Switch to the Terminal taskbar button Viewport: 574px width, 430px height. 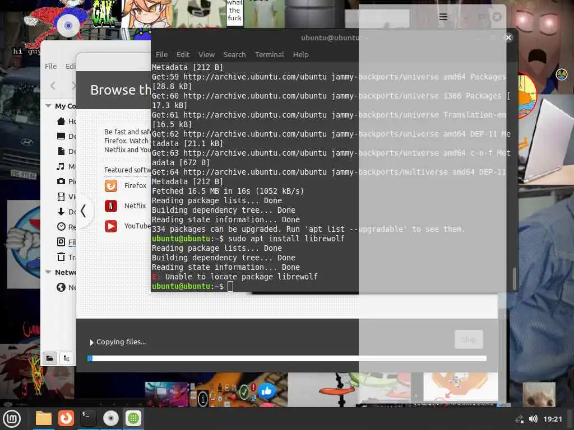pyautogui.click(x=88, y=418)
